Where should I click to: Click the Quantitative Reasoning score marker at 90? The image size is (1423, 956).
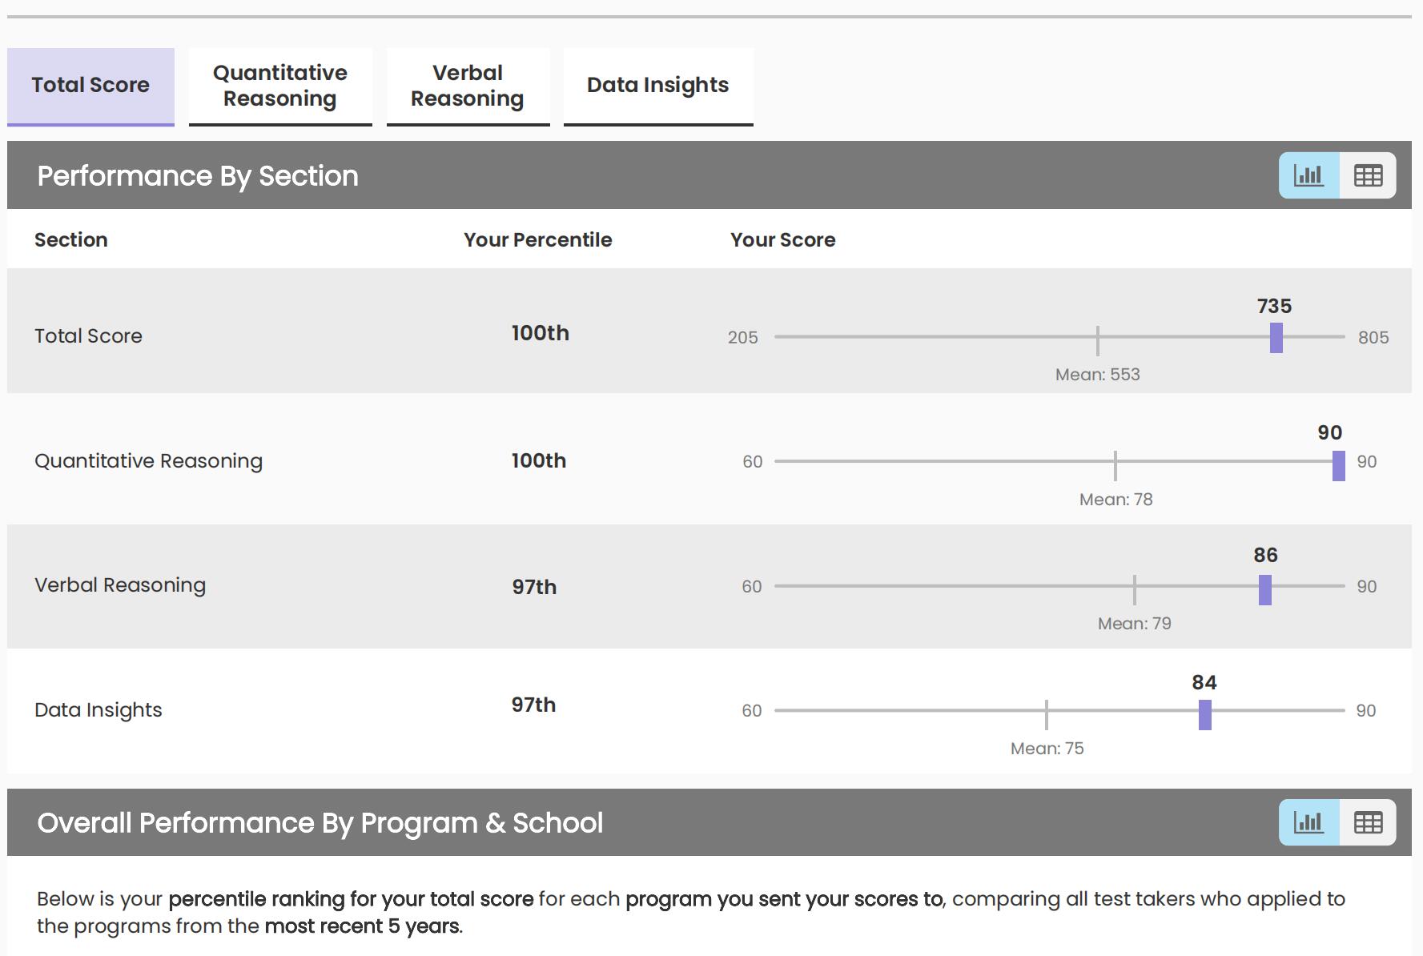pos(1338,466)
